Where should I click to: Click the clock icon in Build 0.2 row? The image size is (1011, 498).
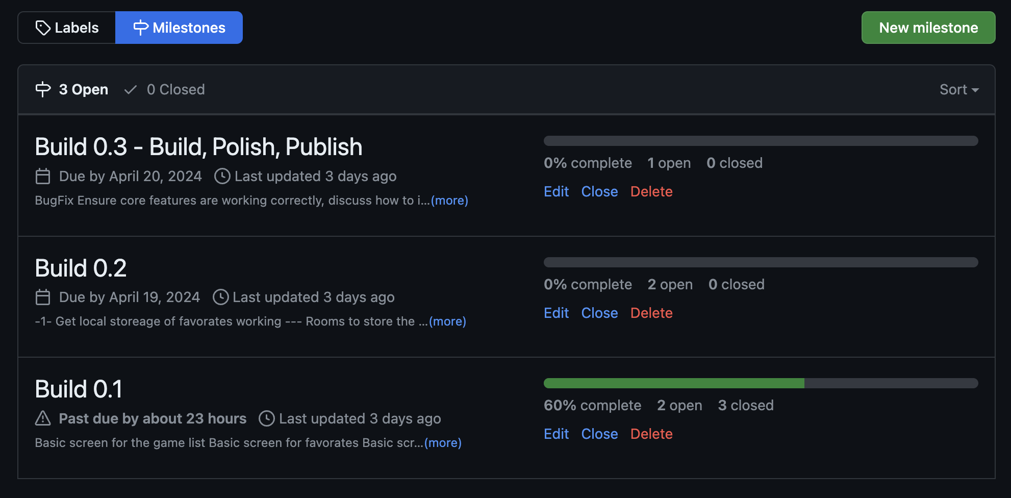220,297
